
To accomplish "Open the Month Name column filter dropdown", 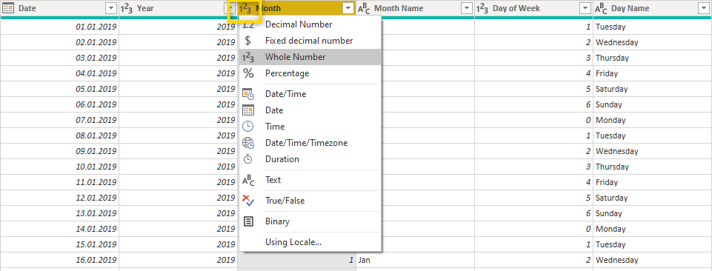I will pyautogui.click(x=467, y=8).
